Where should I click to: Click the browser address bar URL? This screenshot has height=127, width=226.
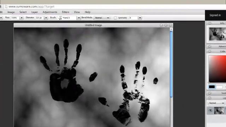[x=31, y=7]
